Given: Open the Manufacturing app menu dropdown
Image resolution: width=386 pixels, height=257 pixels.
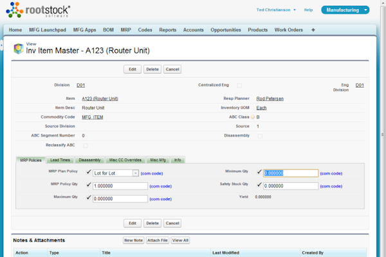Looking at the screenshot, I should [x=366, y=10].
